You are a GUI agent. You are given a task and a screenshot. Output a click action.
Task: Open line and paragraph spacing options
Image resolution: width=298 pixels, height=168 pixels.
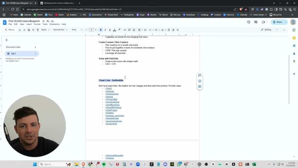point(145,30)
